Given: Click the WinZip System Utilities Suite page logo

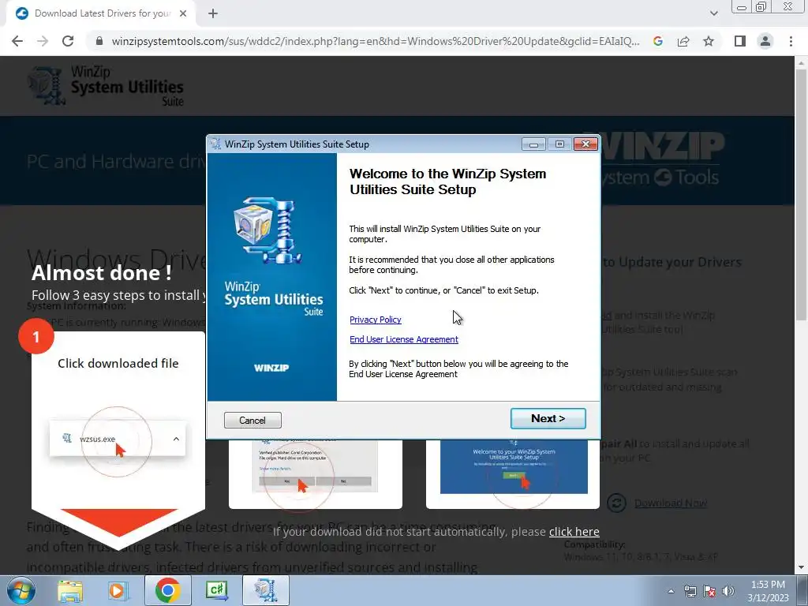Looking at the screenshot, I should [105, 85].
